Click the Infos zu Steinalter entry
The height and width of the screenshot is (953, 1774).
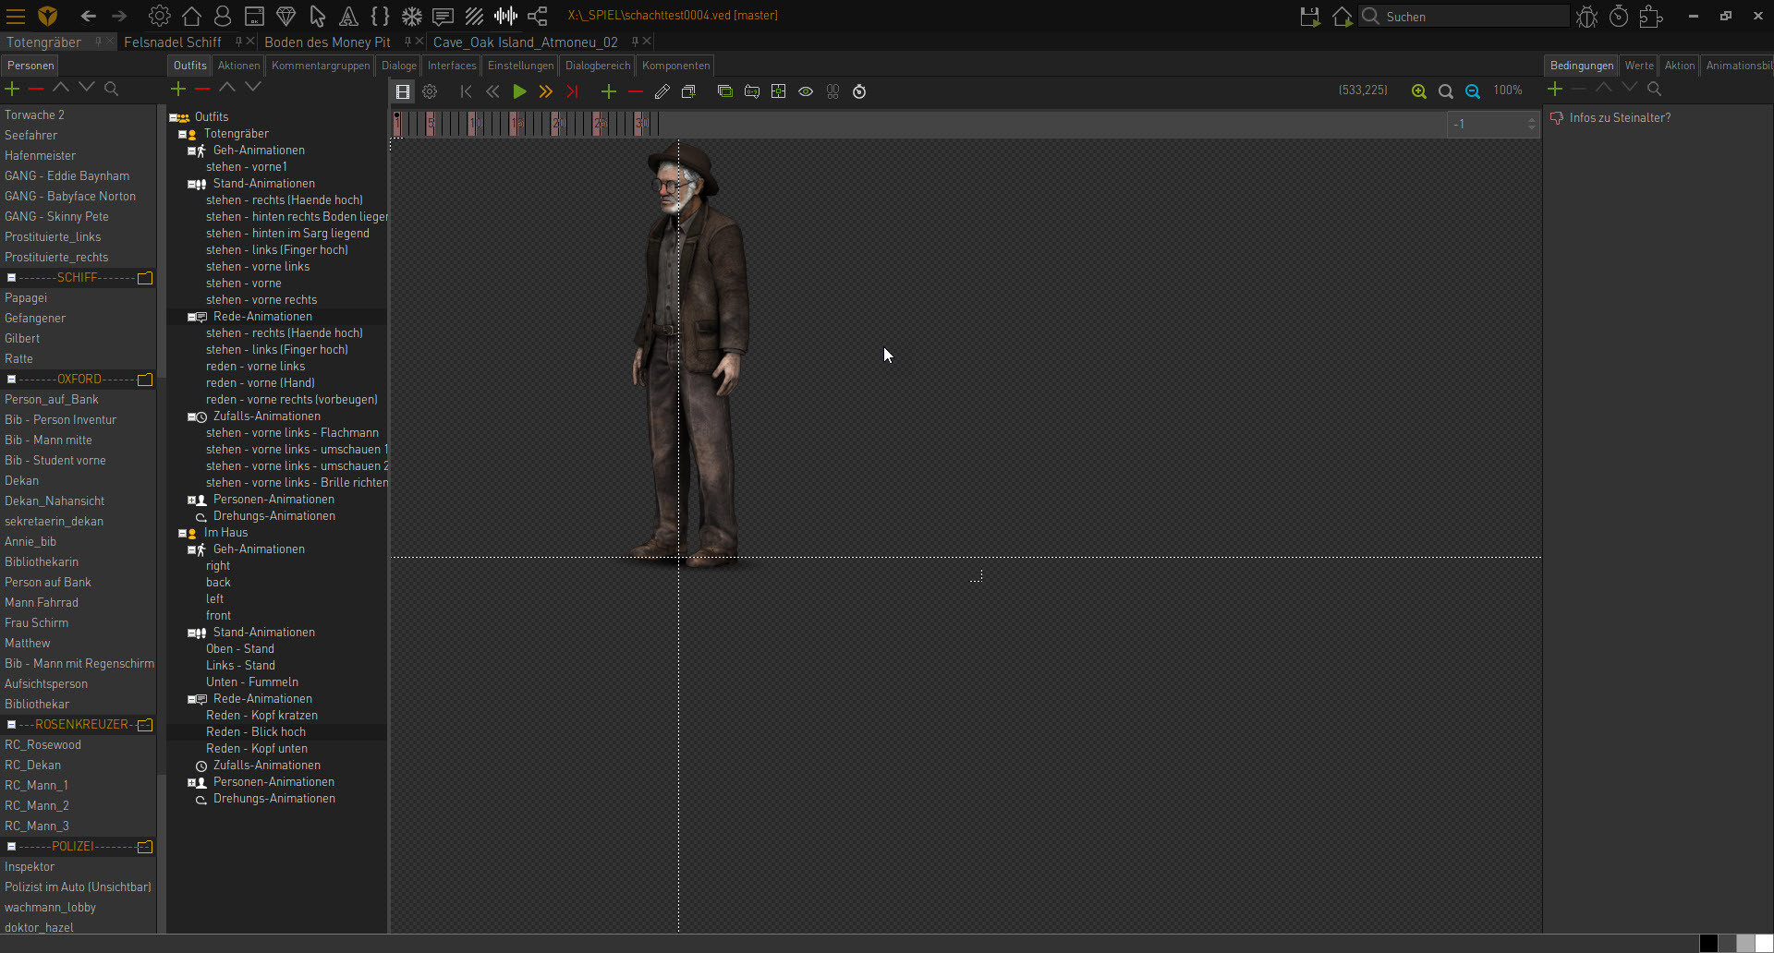[1620, 117]
